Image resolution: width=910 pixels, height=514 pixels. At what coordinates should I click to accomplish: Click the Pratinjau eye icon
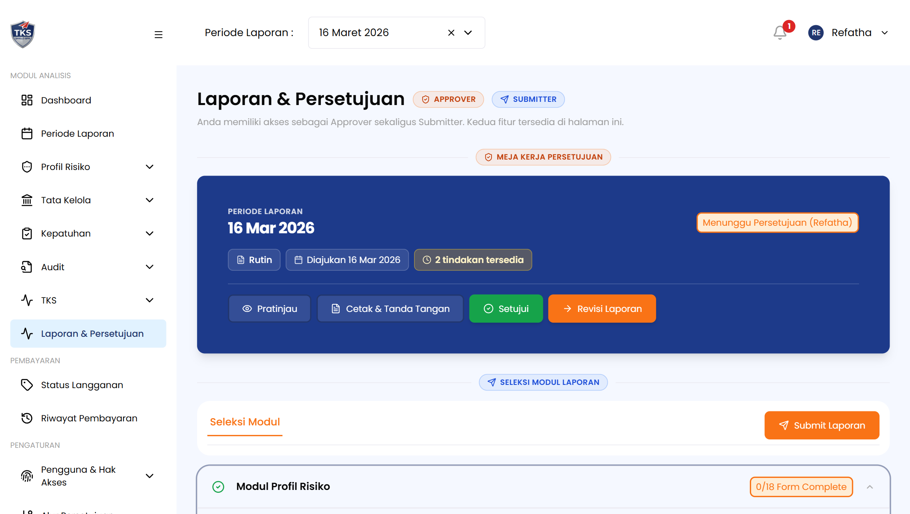coord(247,308)
